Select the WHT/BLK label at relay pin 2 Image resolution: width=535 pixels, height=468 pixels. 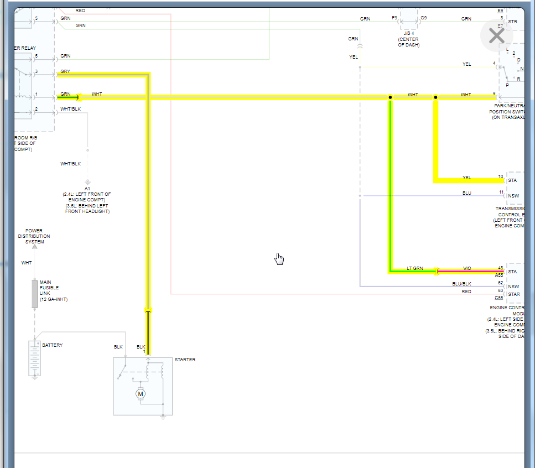click(x=71, y=109)
